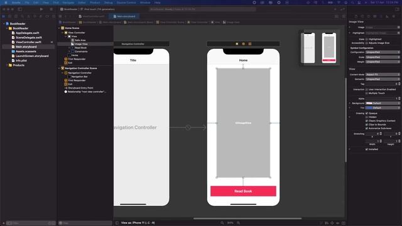Image resolution: width=402 pixels, height=226 pixels.
Task: Enable the Highlighted state checkbox
Action: tap(367, 39)
